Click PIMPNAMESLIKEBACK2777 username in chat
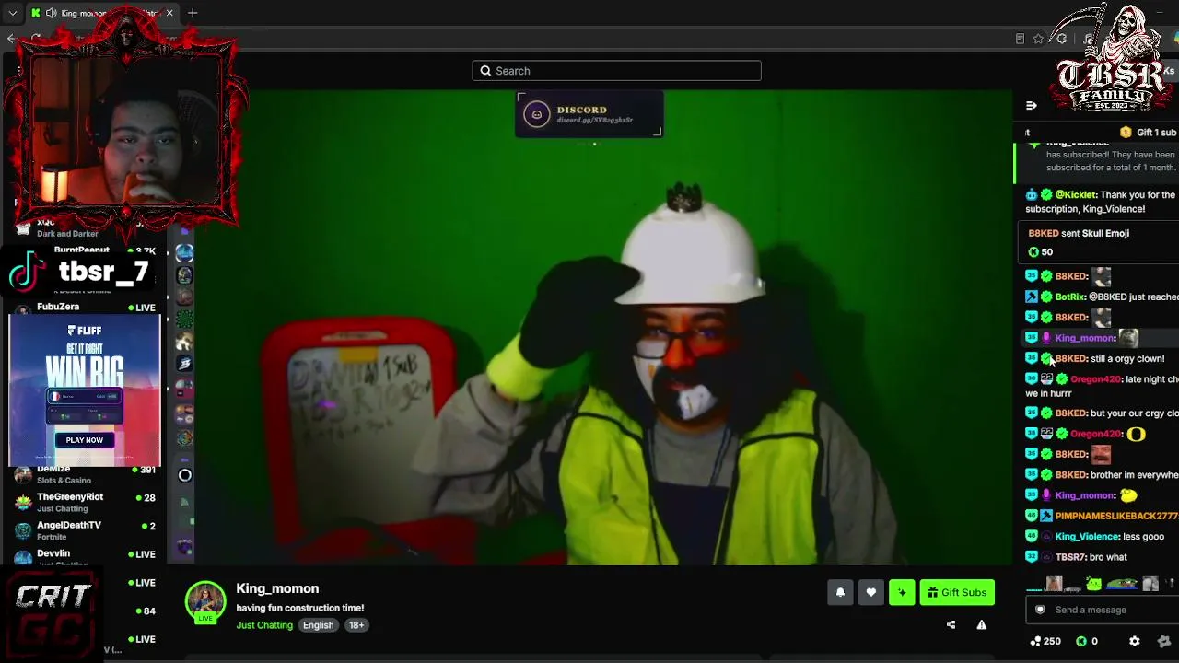Image resolution: width=1179 pixels, height=663 pixels. tap(1116, 516)
